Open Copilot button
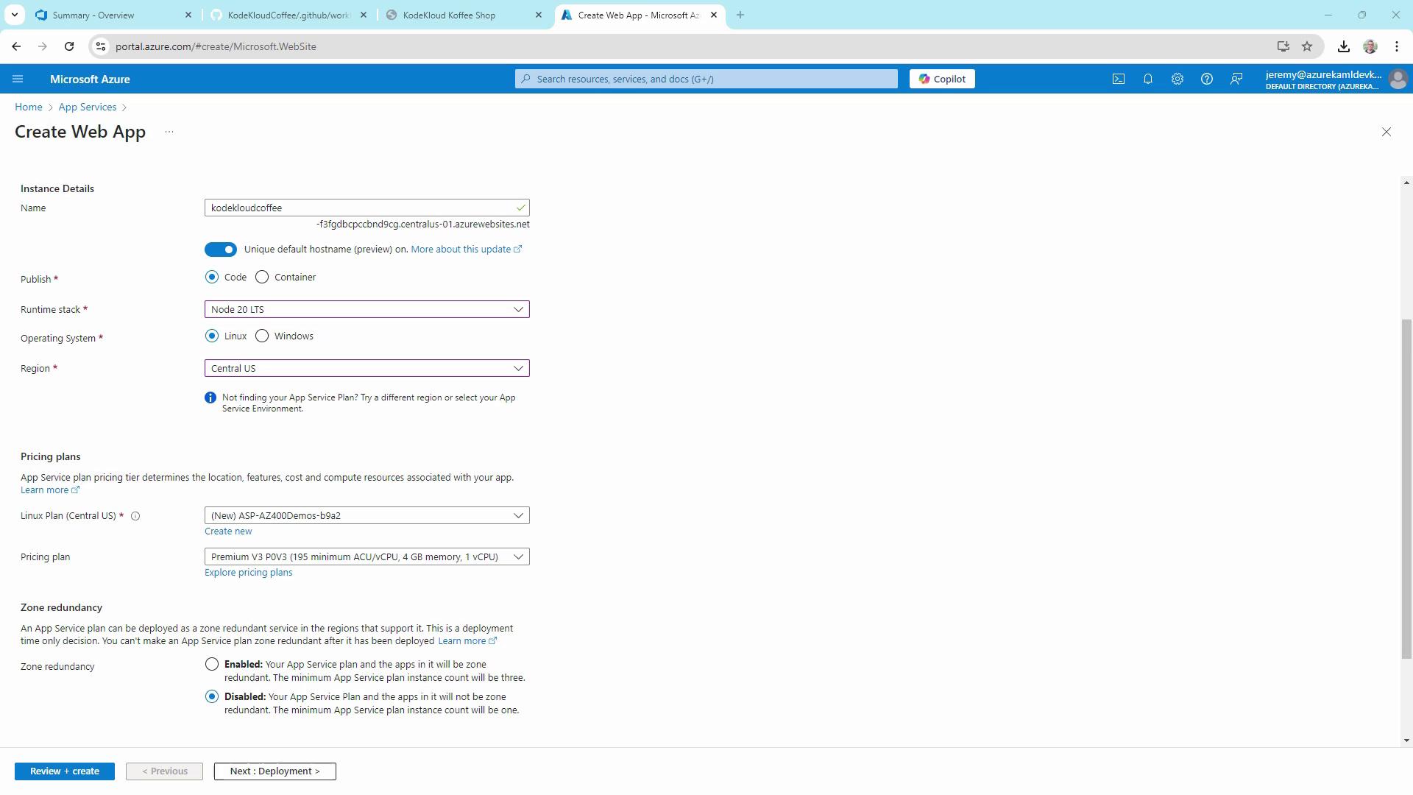 point(942,79)
